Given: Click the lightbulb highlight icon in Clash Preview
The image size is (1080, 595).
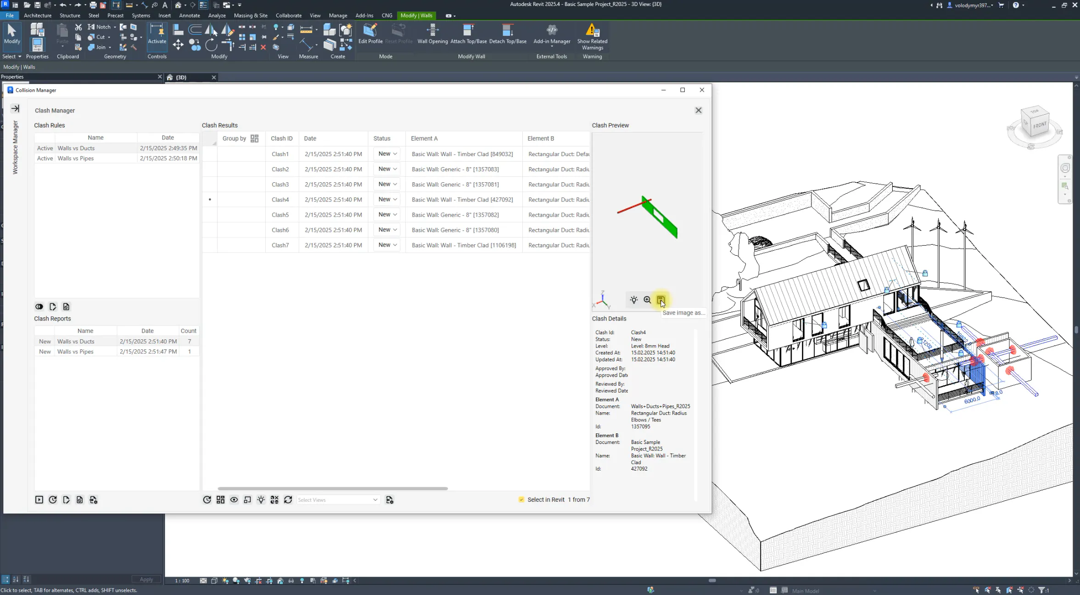Looking at the screenshot, I should pos(634,300).
